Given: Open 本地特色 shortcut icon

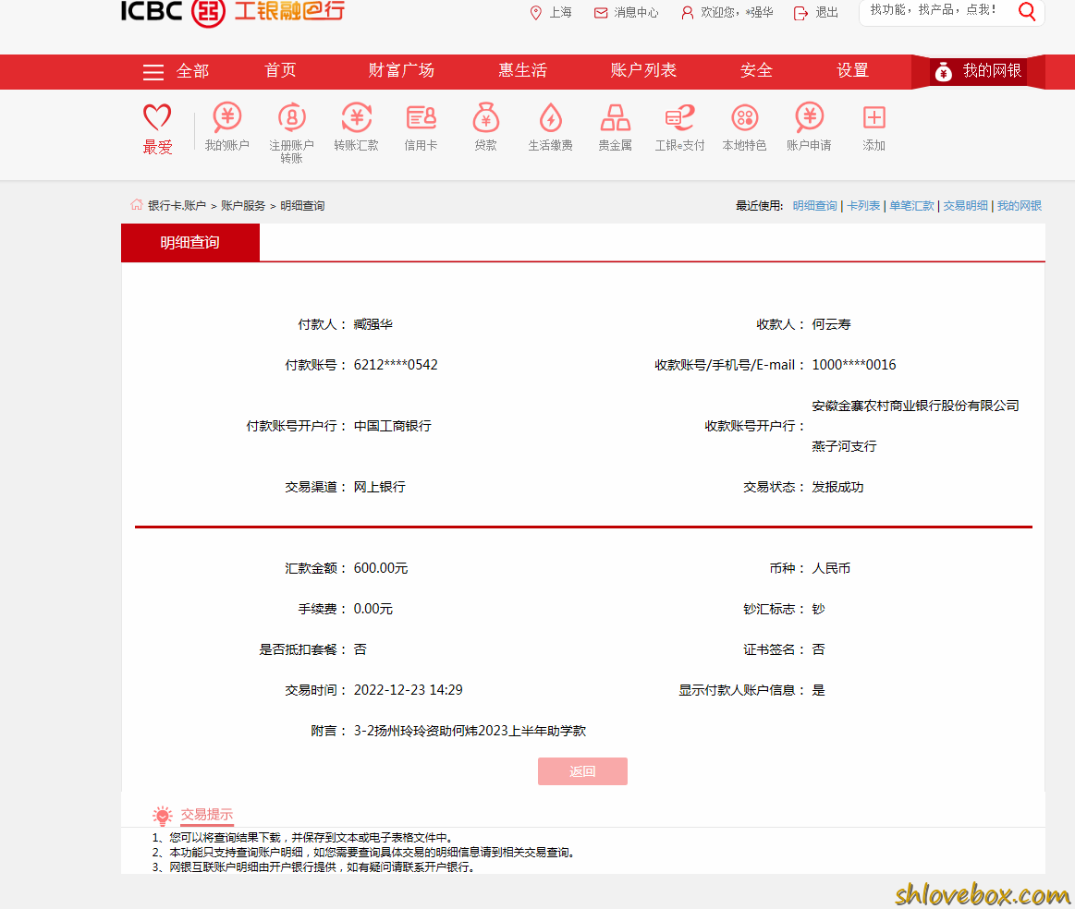Looking at the screenshot, I should click(x=744, y=117).
